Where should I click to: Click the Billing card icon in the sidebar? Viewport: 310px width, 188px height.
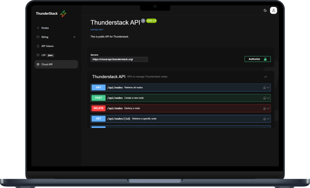[38, 37]
